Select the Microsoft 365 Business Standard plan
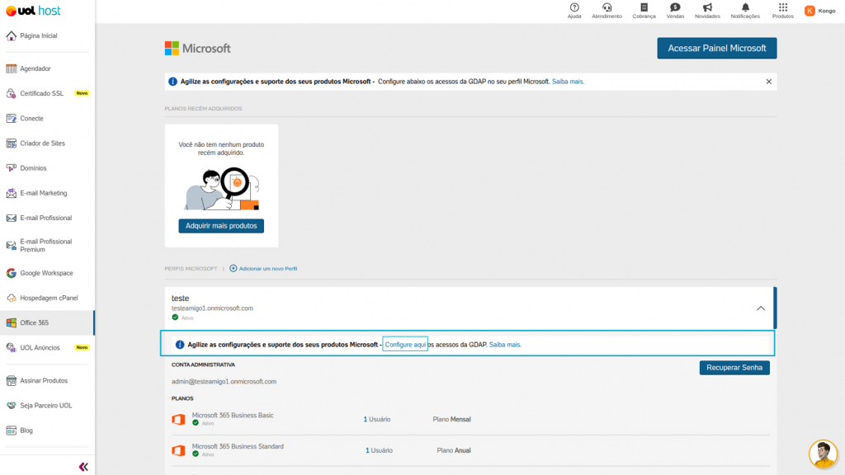845x475 pixels. coord(238,446)
